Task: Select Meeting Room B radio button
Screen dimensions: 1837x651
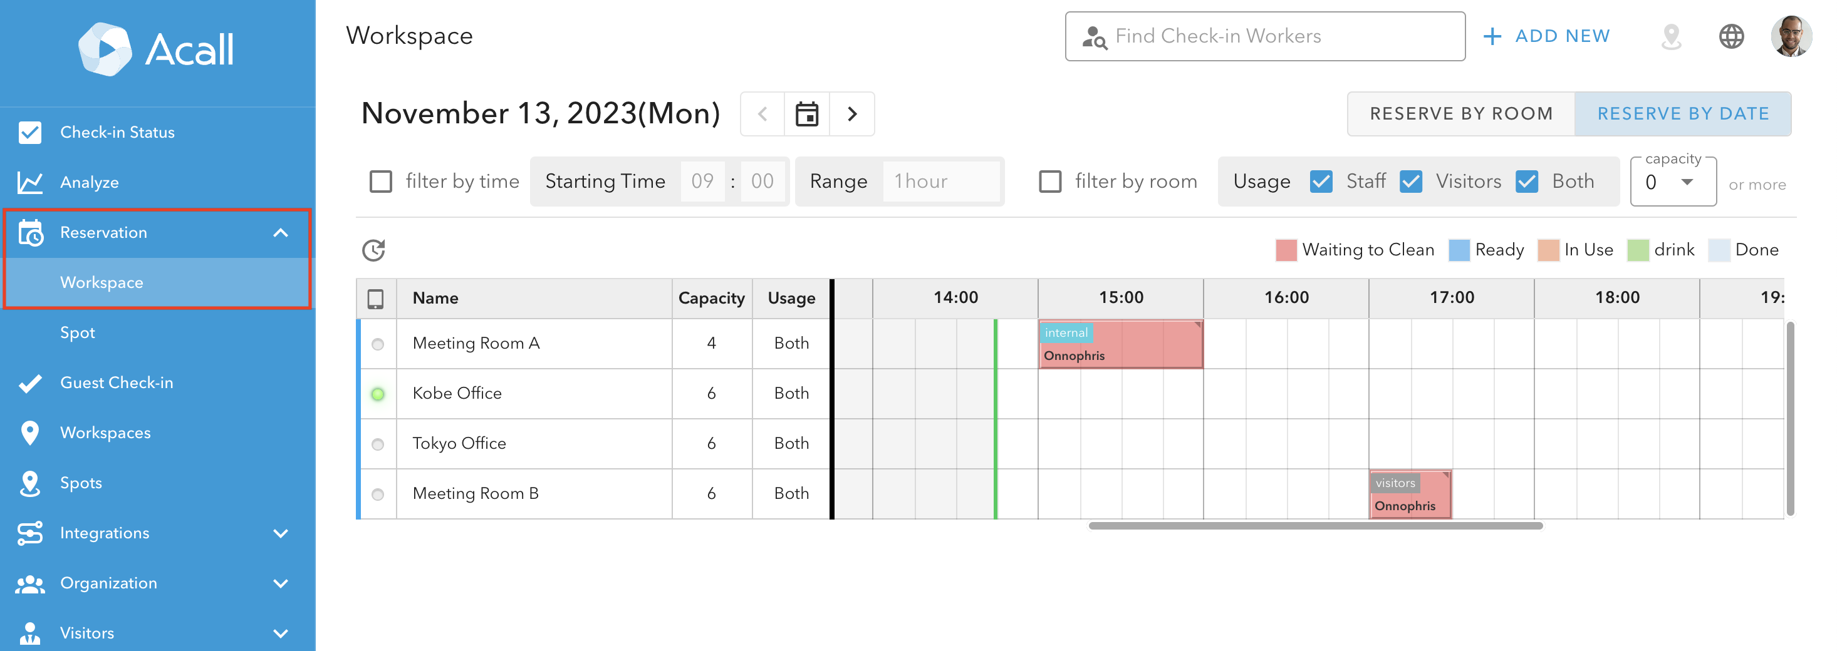Action: pos(378,495)
